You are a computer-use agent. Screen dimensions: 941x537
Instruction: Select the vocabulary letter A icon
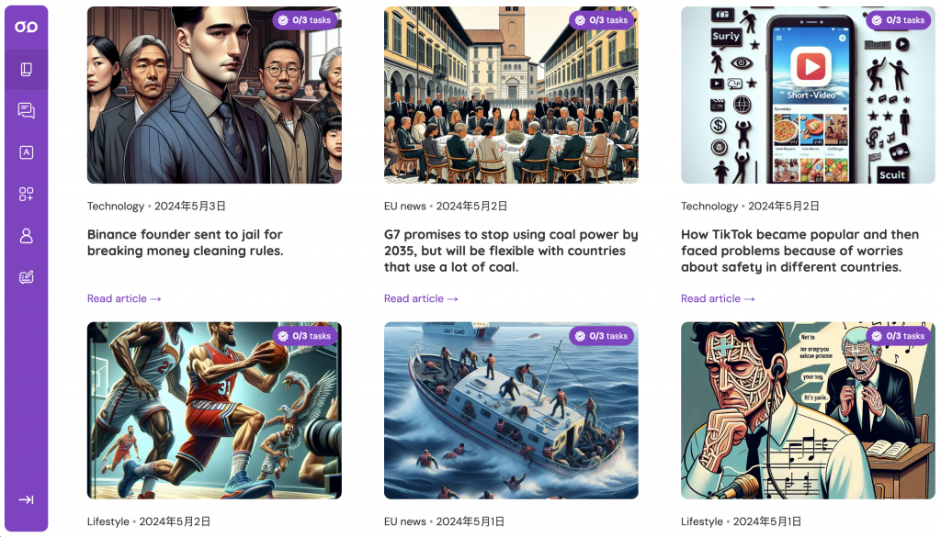(x=26, y=152)
